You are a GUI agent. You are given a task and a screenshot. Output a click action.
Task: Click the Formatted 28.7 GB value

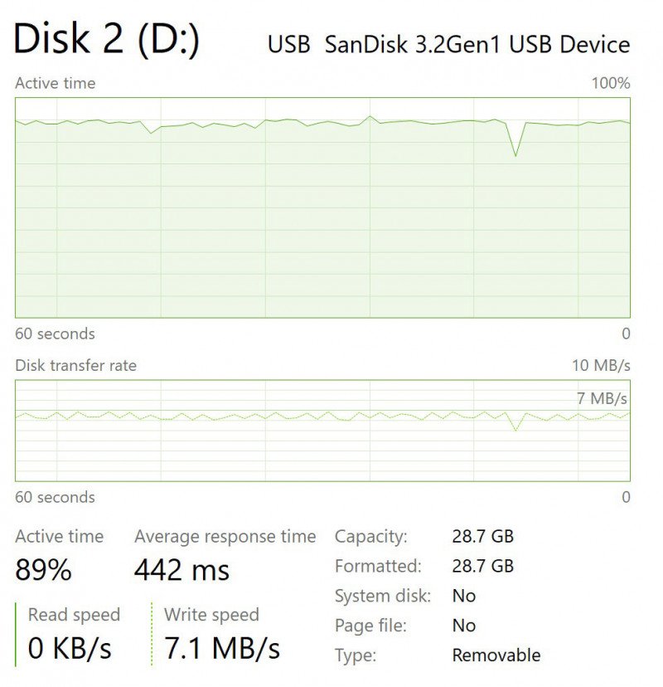[x=482, y=566]
